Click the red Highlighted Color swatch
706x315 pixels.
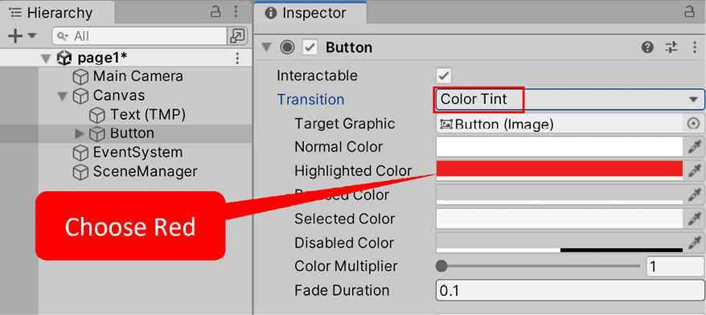pos(559,170)
